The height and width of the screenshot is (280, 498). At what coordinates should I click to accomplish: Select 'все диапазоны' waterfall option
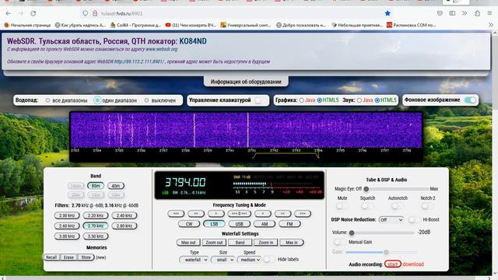[47, 100]
